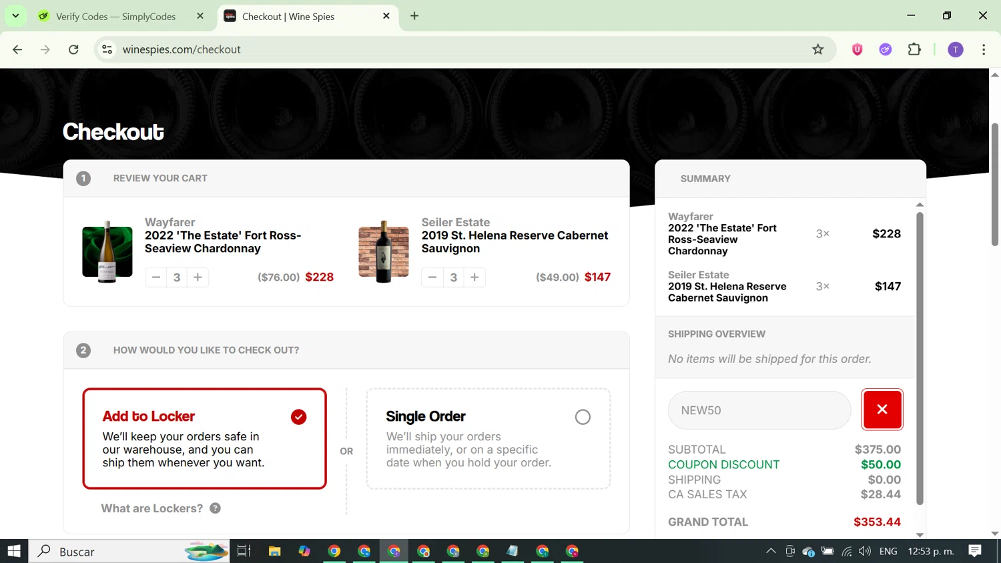
Task: Expand the tab search dropdown arrow
Action: [x=15, y=16]
